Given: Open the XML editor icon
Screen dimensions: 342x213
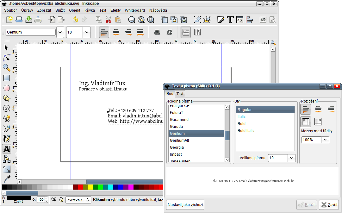Looking at the screenshot, I should (x=239, y=20).
